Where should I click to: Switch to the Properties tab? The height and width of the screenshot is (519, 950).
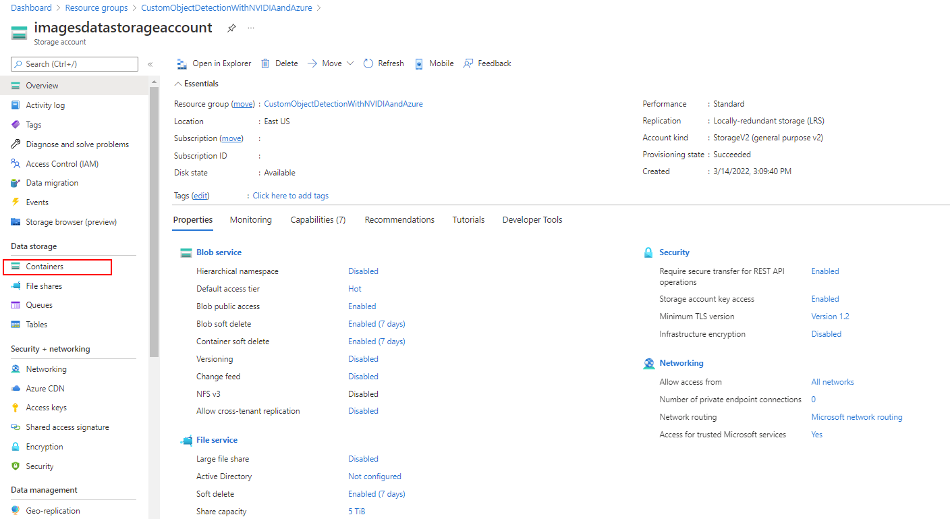point(193,220)
